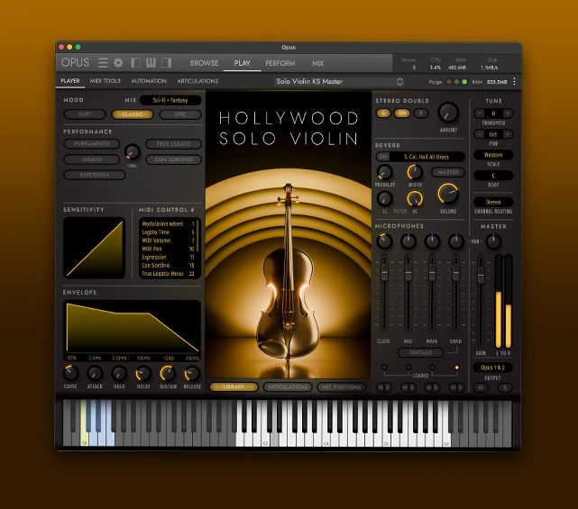Open the Opus 1 & 2 output dropdown

[x=492, y=368]
